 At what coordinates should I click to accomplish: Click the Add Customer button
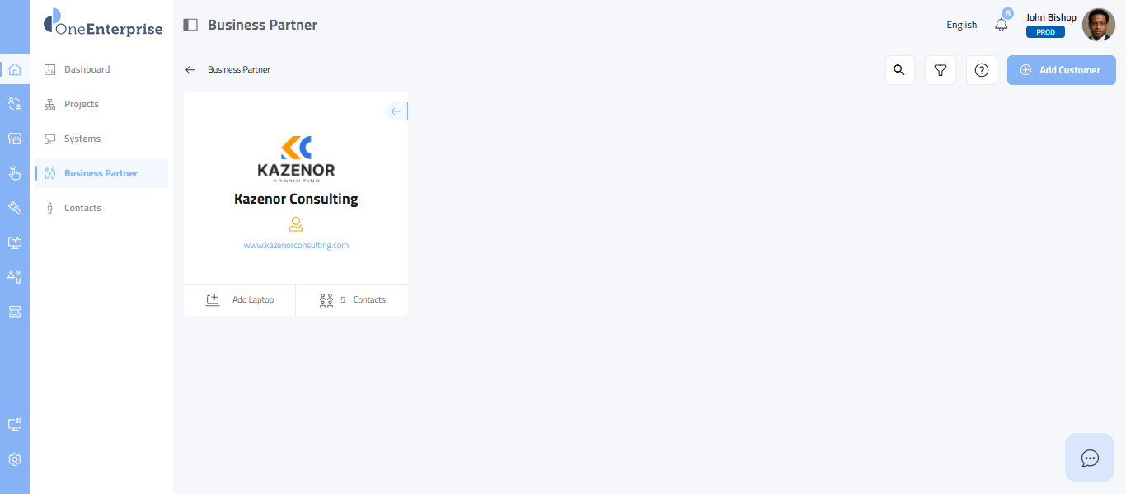coord(1061,70)
